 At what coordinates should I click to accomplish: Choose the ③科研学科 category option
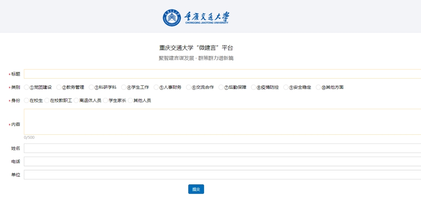91,87
